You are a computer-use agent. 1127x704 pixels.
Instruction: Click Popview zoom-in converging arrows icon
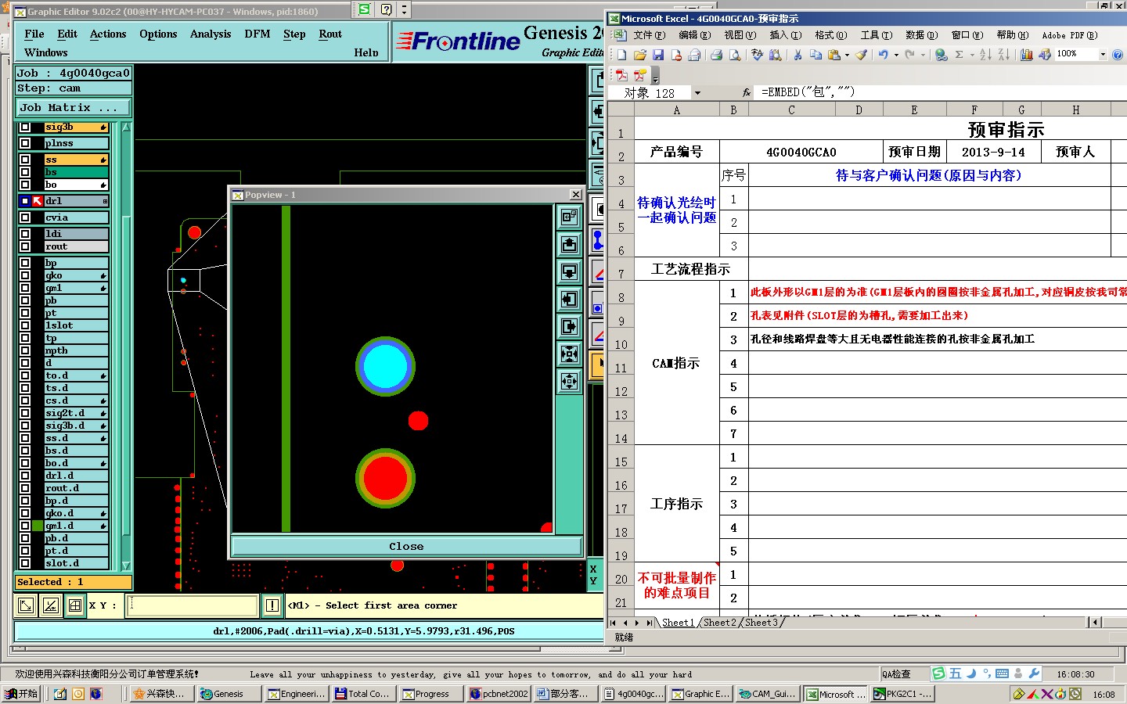click(x=570, y=354)
